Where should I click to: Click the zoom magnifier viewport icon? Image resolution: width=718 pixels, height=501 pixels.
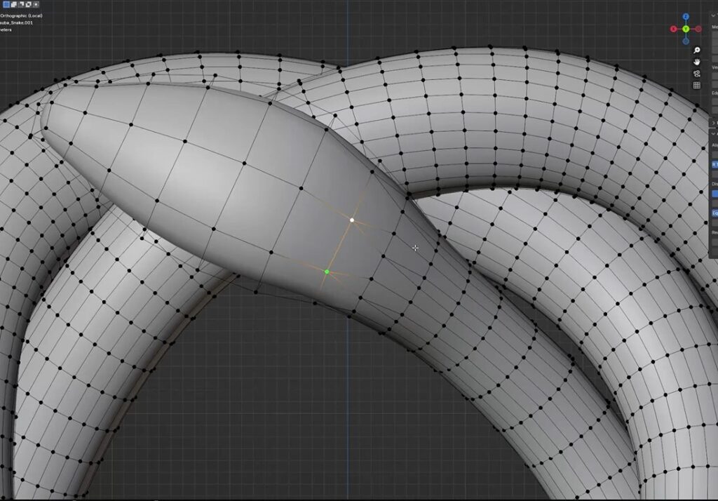coord(697,51)
